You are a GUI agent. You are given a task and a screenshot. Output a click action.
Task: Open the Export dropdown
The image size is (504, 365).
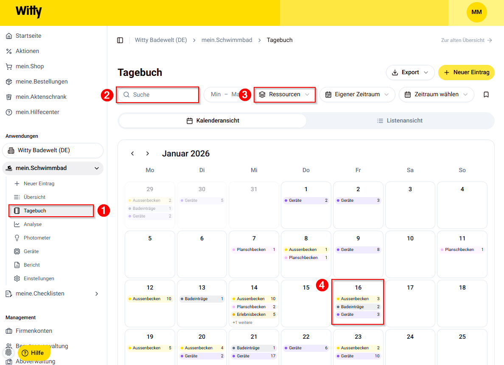coord(410,72)
